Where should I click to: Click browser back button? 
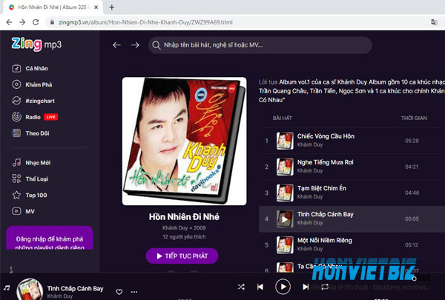point(9,22)
